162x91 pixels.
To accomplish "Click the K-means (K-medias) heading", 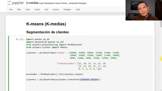I will [46, 24].
